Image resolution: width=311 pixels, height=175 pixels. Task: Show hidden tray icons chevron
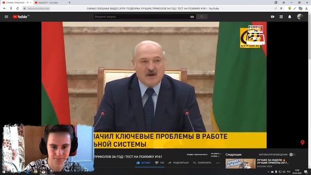[x=268, y=172]
